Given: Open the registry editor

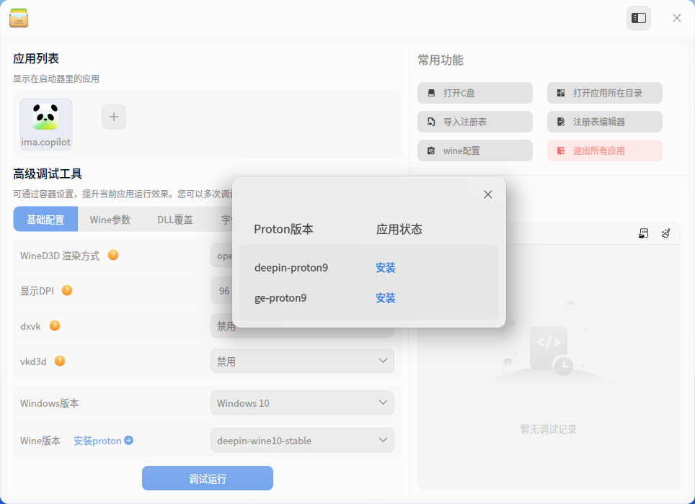Looking at the screenshot, I should [x=605, y=122].
